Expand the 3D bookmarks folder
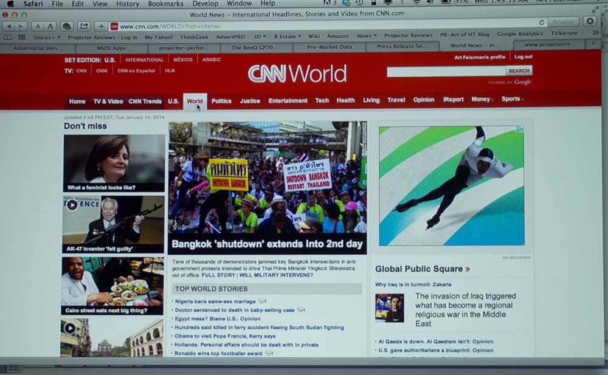 pos(260,37)
